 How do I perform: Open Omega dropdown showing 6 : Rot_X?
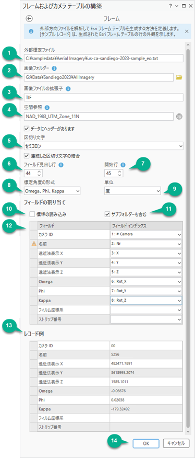pos(146,281)
